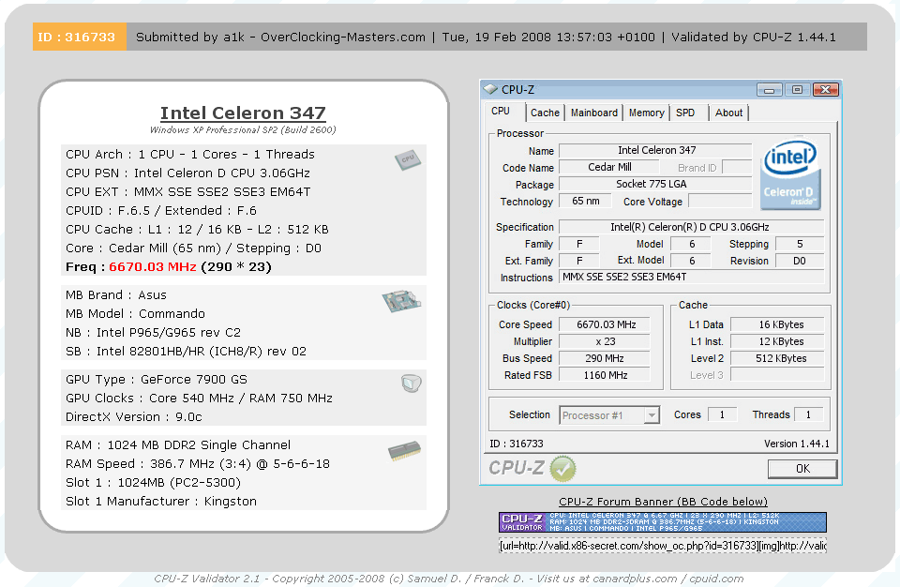
Task: Click the footer copyright canardplus.com text
Action: click(x=448, y=579)
